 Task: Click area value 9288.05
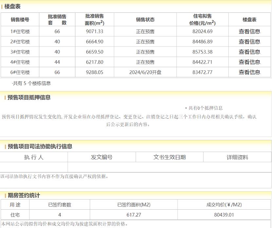pos(94,72)
